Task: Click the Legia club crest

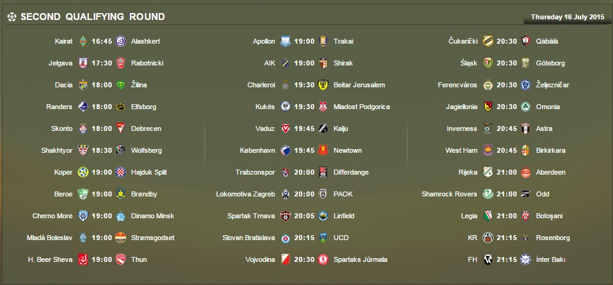Action: [x=487, y=216]
